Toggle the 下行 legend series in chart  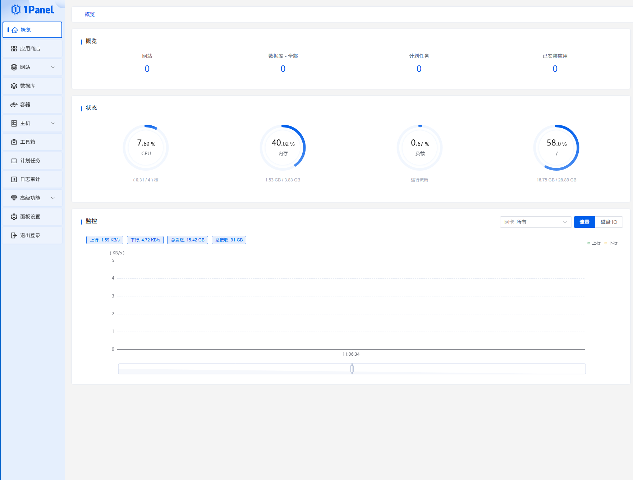click(x=611, y=243)
